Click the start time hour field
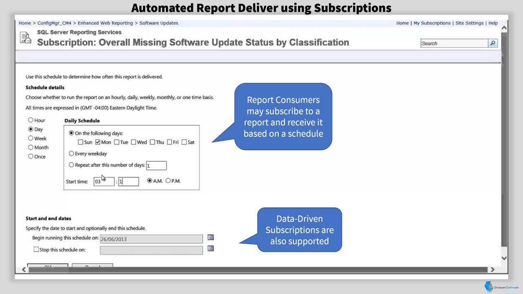The image size is (523, 294). [x=104, y=181]
